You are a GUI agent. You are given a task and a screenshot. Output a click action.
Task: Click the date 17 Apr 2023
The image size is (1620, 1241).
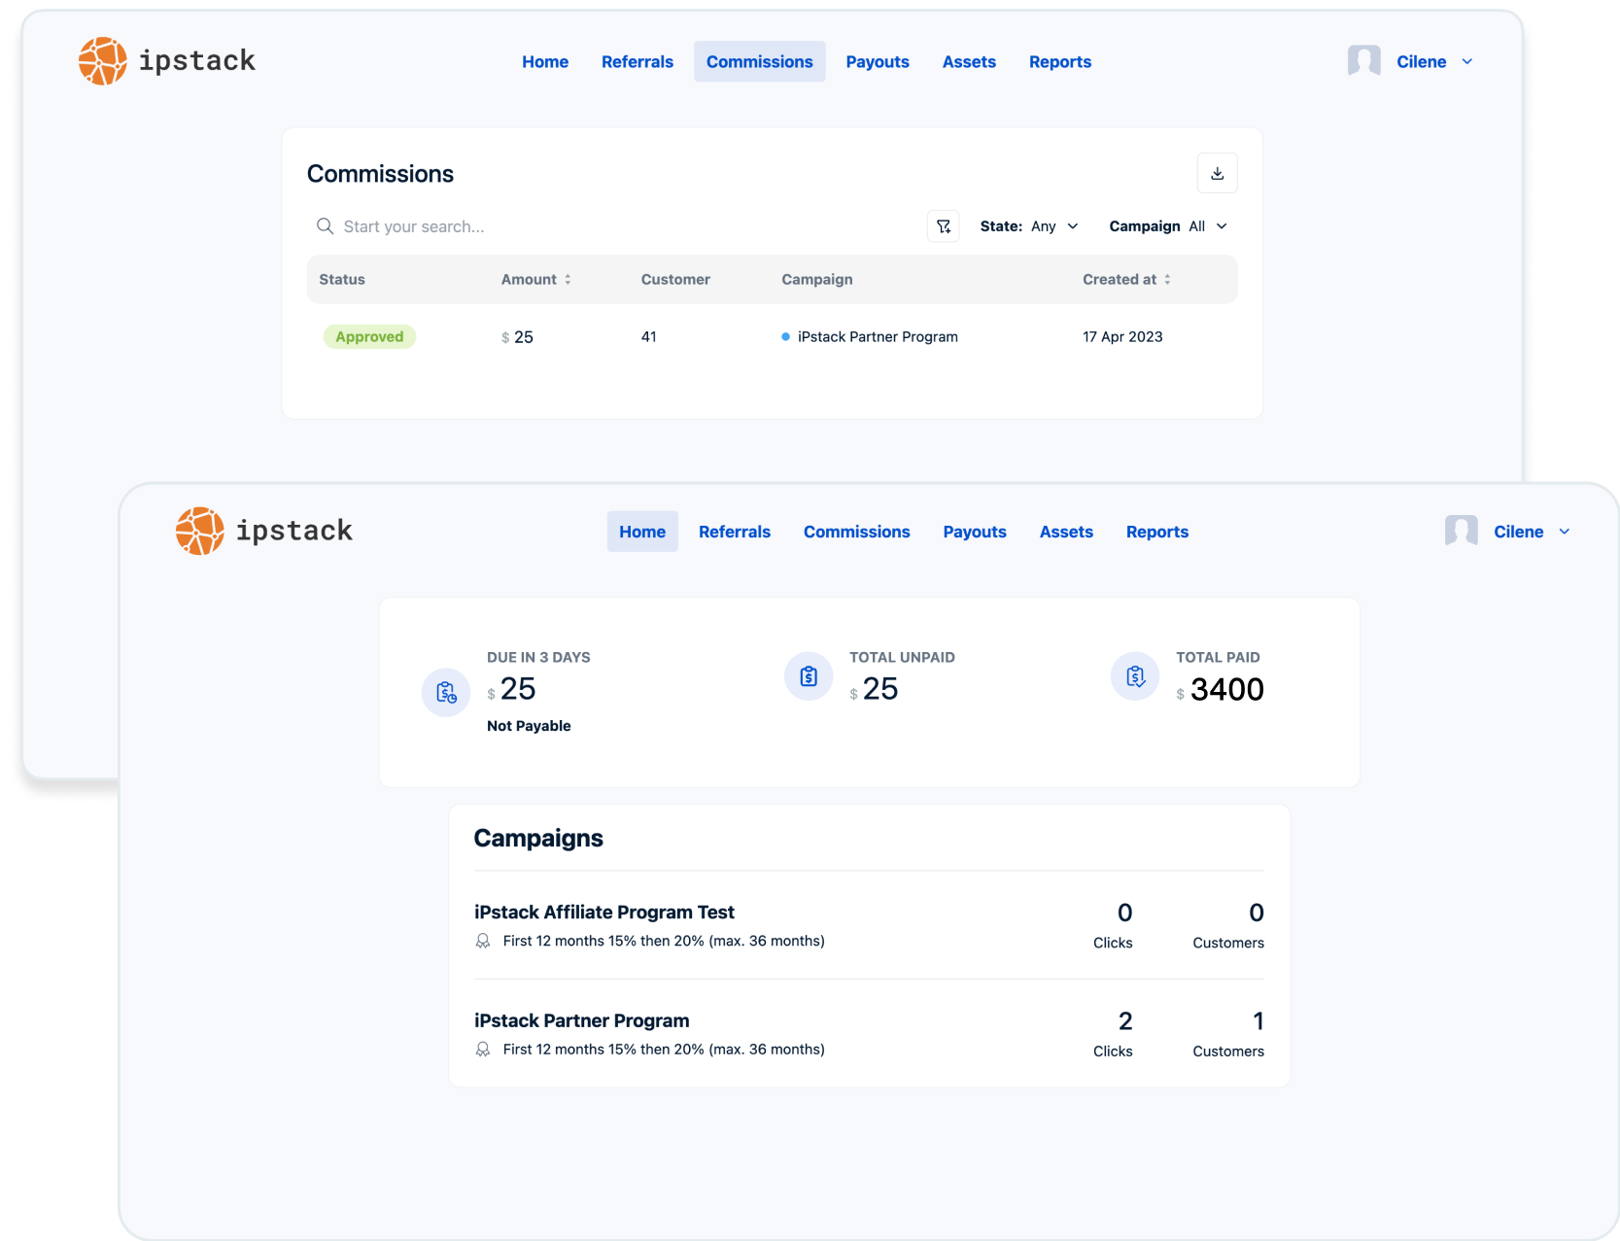pos(1122,337)
